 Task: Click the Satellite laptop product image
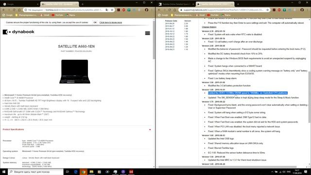tap(74, 71)
